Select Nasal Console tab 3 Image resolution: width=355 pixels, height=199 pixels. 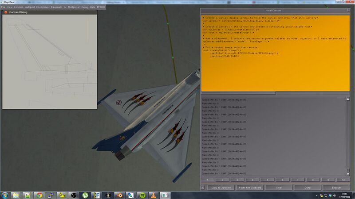237,180
